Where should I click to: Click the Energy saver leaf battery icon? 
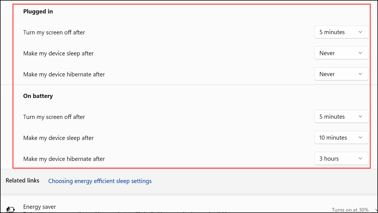(x=10, y=209)
